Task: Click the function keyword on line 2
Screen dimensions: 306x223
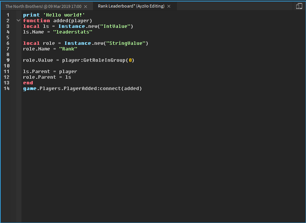Action: [37, 20]
